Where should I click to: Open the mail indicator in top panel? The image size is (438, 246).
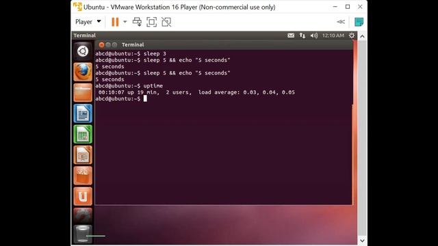291,36
